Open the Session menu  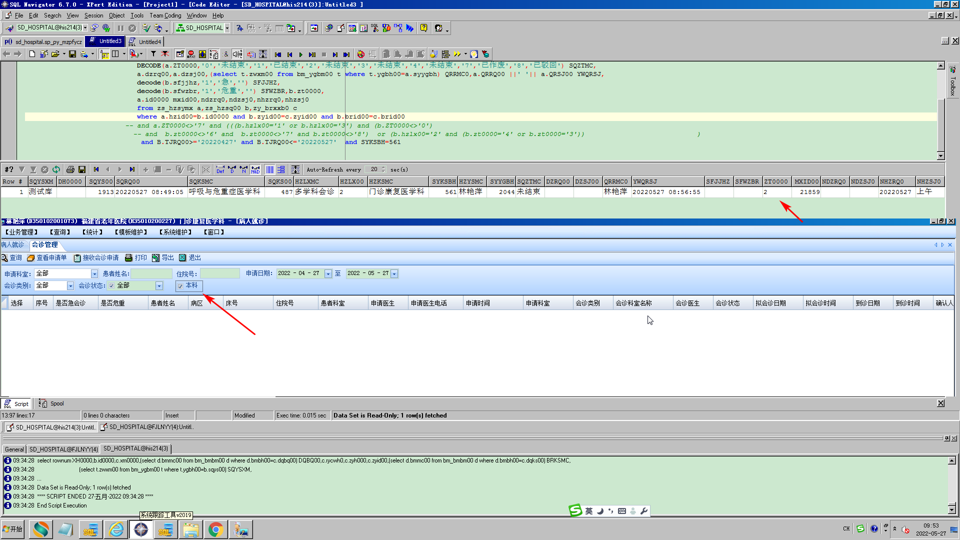pyautogui.click(x=93, y=15)
